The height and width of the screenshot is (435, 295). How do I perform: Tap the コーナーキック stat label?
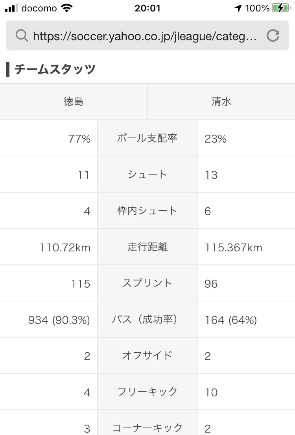point(147,428)
